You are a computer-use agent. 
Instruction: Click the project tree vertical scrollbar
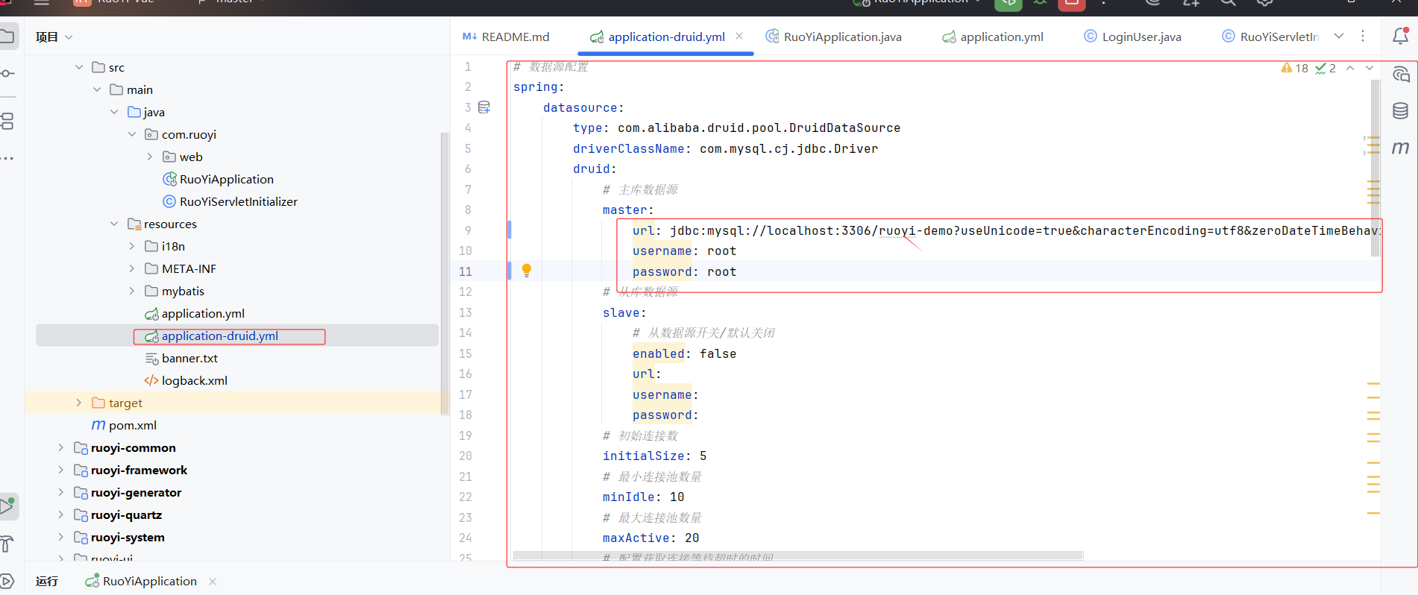point(445,273)
